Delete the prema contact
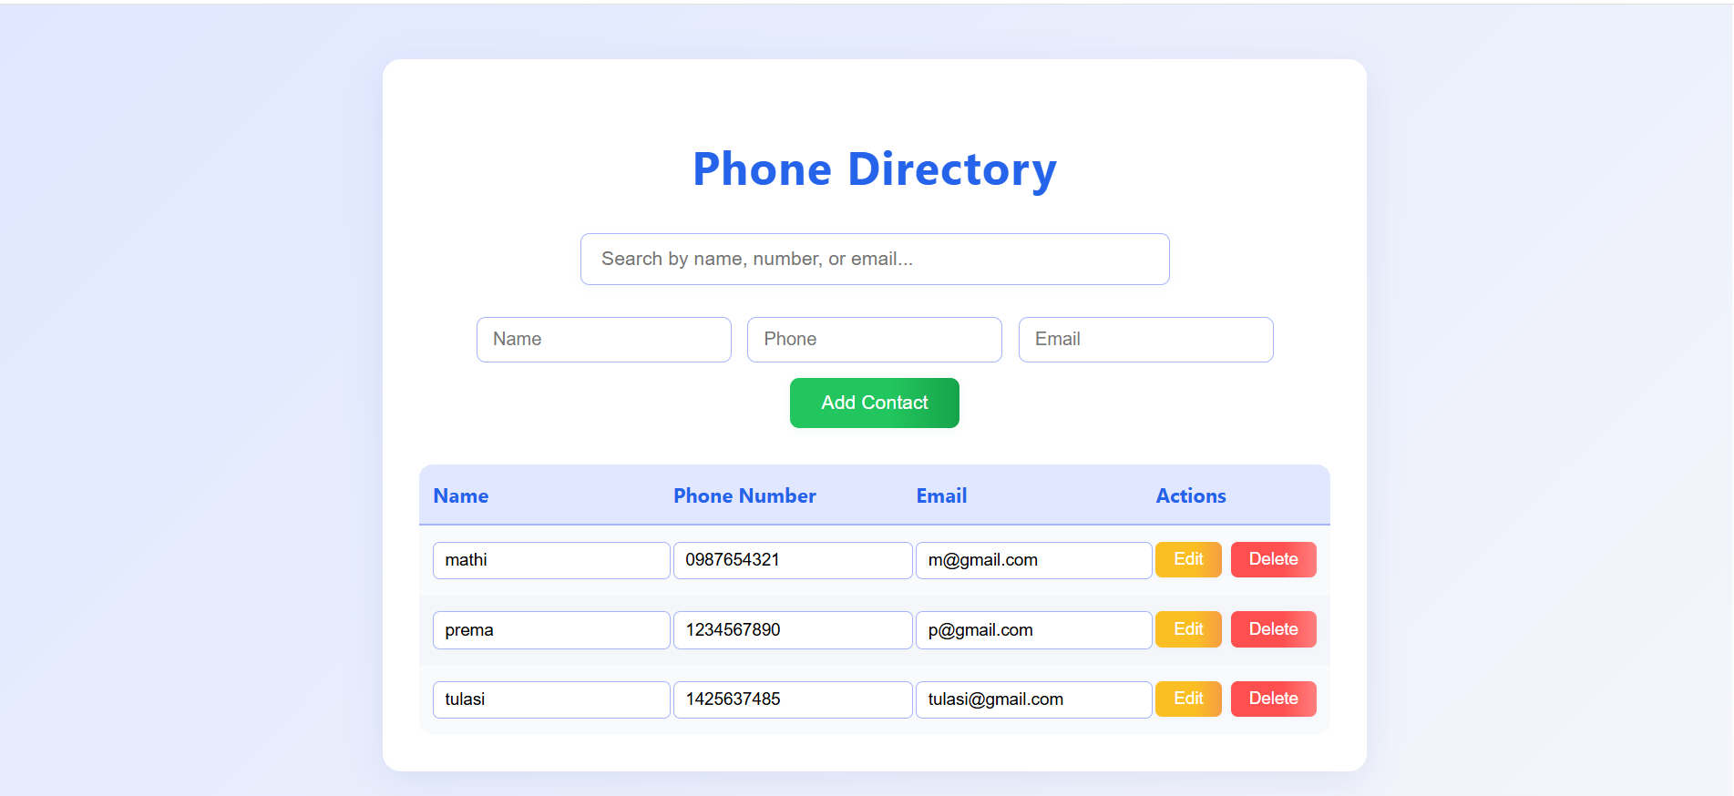Image resolution: width=1734 pixels, height=796 pixels. click(1273, 629)
